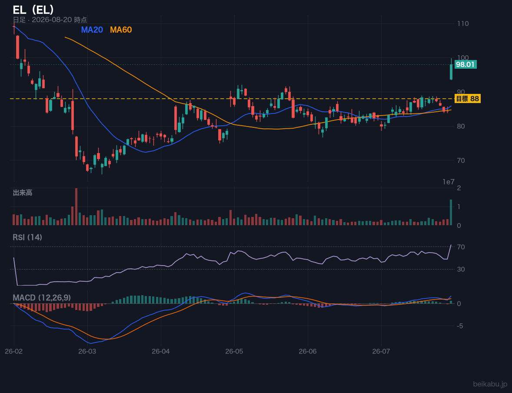Viewport: 512px width, 393px height.
Task: Click the 26-04 date axis label
Action: [x=161, y=352]
